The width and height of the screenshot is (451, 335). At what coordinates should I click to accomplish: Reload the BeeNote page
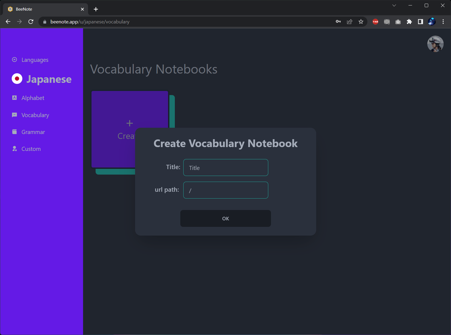pos(31,22)
